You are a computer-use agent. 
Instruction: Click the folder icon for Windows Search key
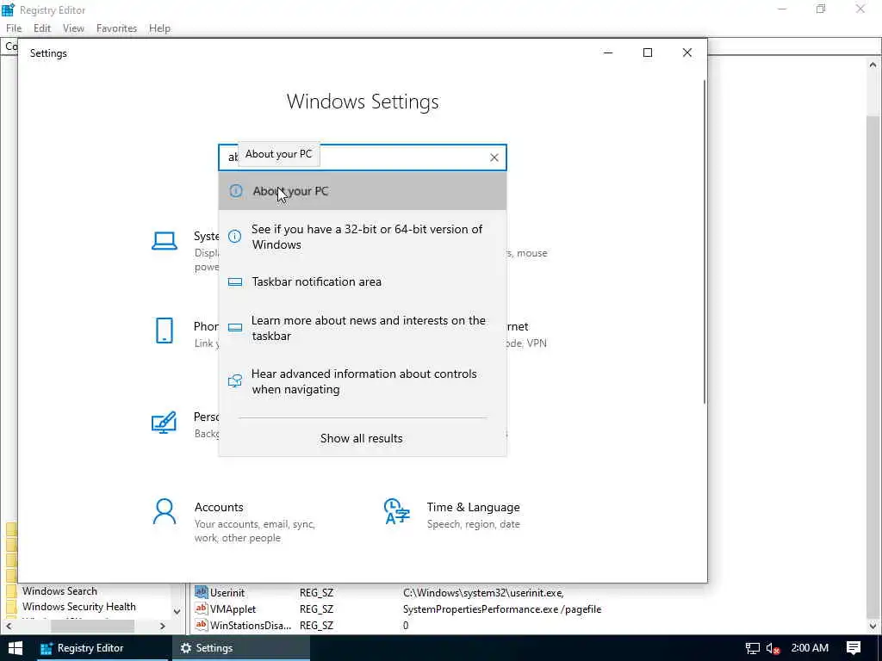pos(12,591)
